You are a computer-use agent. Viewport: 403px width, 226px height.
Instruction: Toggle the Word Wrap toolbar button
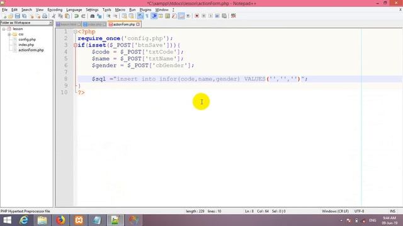coord(140,16)
